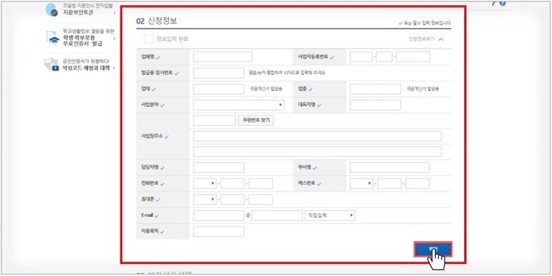Open the 휴대폰 prefix dropdown
Image resolution: width=552 pixels, height=276 pixels.
(x=205, y=199)
